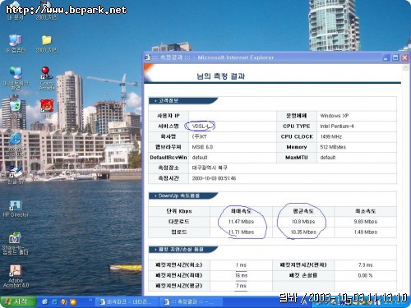The height and width of the screenshot is (308, 411).
Task: Click the orange quick launch icon
Action: tap(73, 302)
